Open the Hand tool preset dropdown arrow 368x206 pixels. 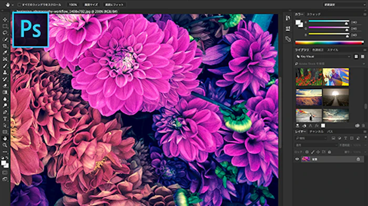[12, 5]
